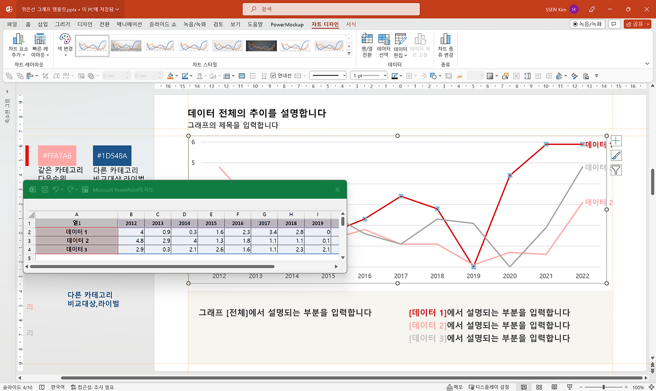The image size is (656, 391).
Task: Click Fit slide to window icon
Action: coord(650,387)
